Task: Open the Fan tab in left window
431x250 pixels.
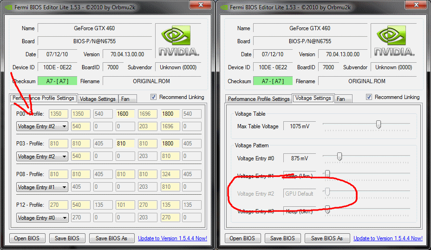Action: (x=127, y=99)
